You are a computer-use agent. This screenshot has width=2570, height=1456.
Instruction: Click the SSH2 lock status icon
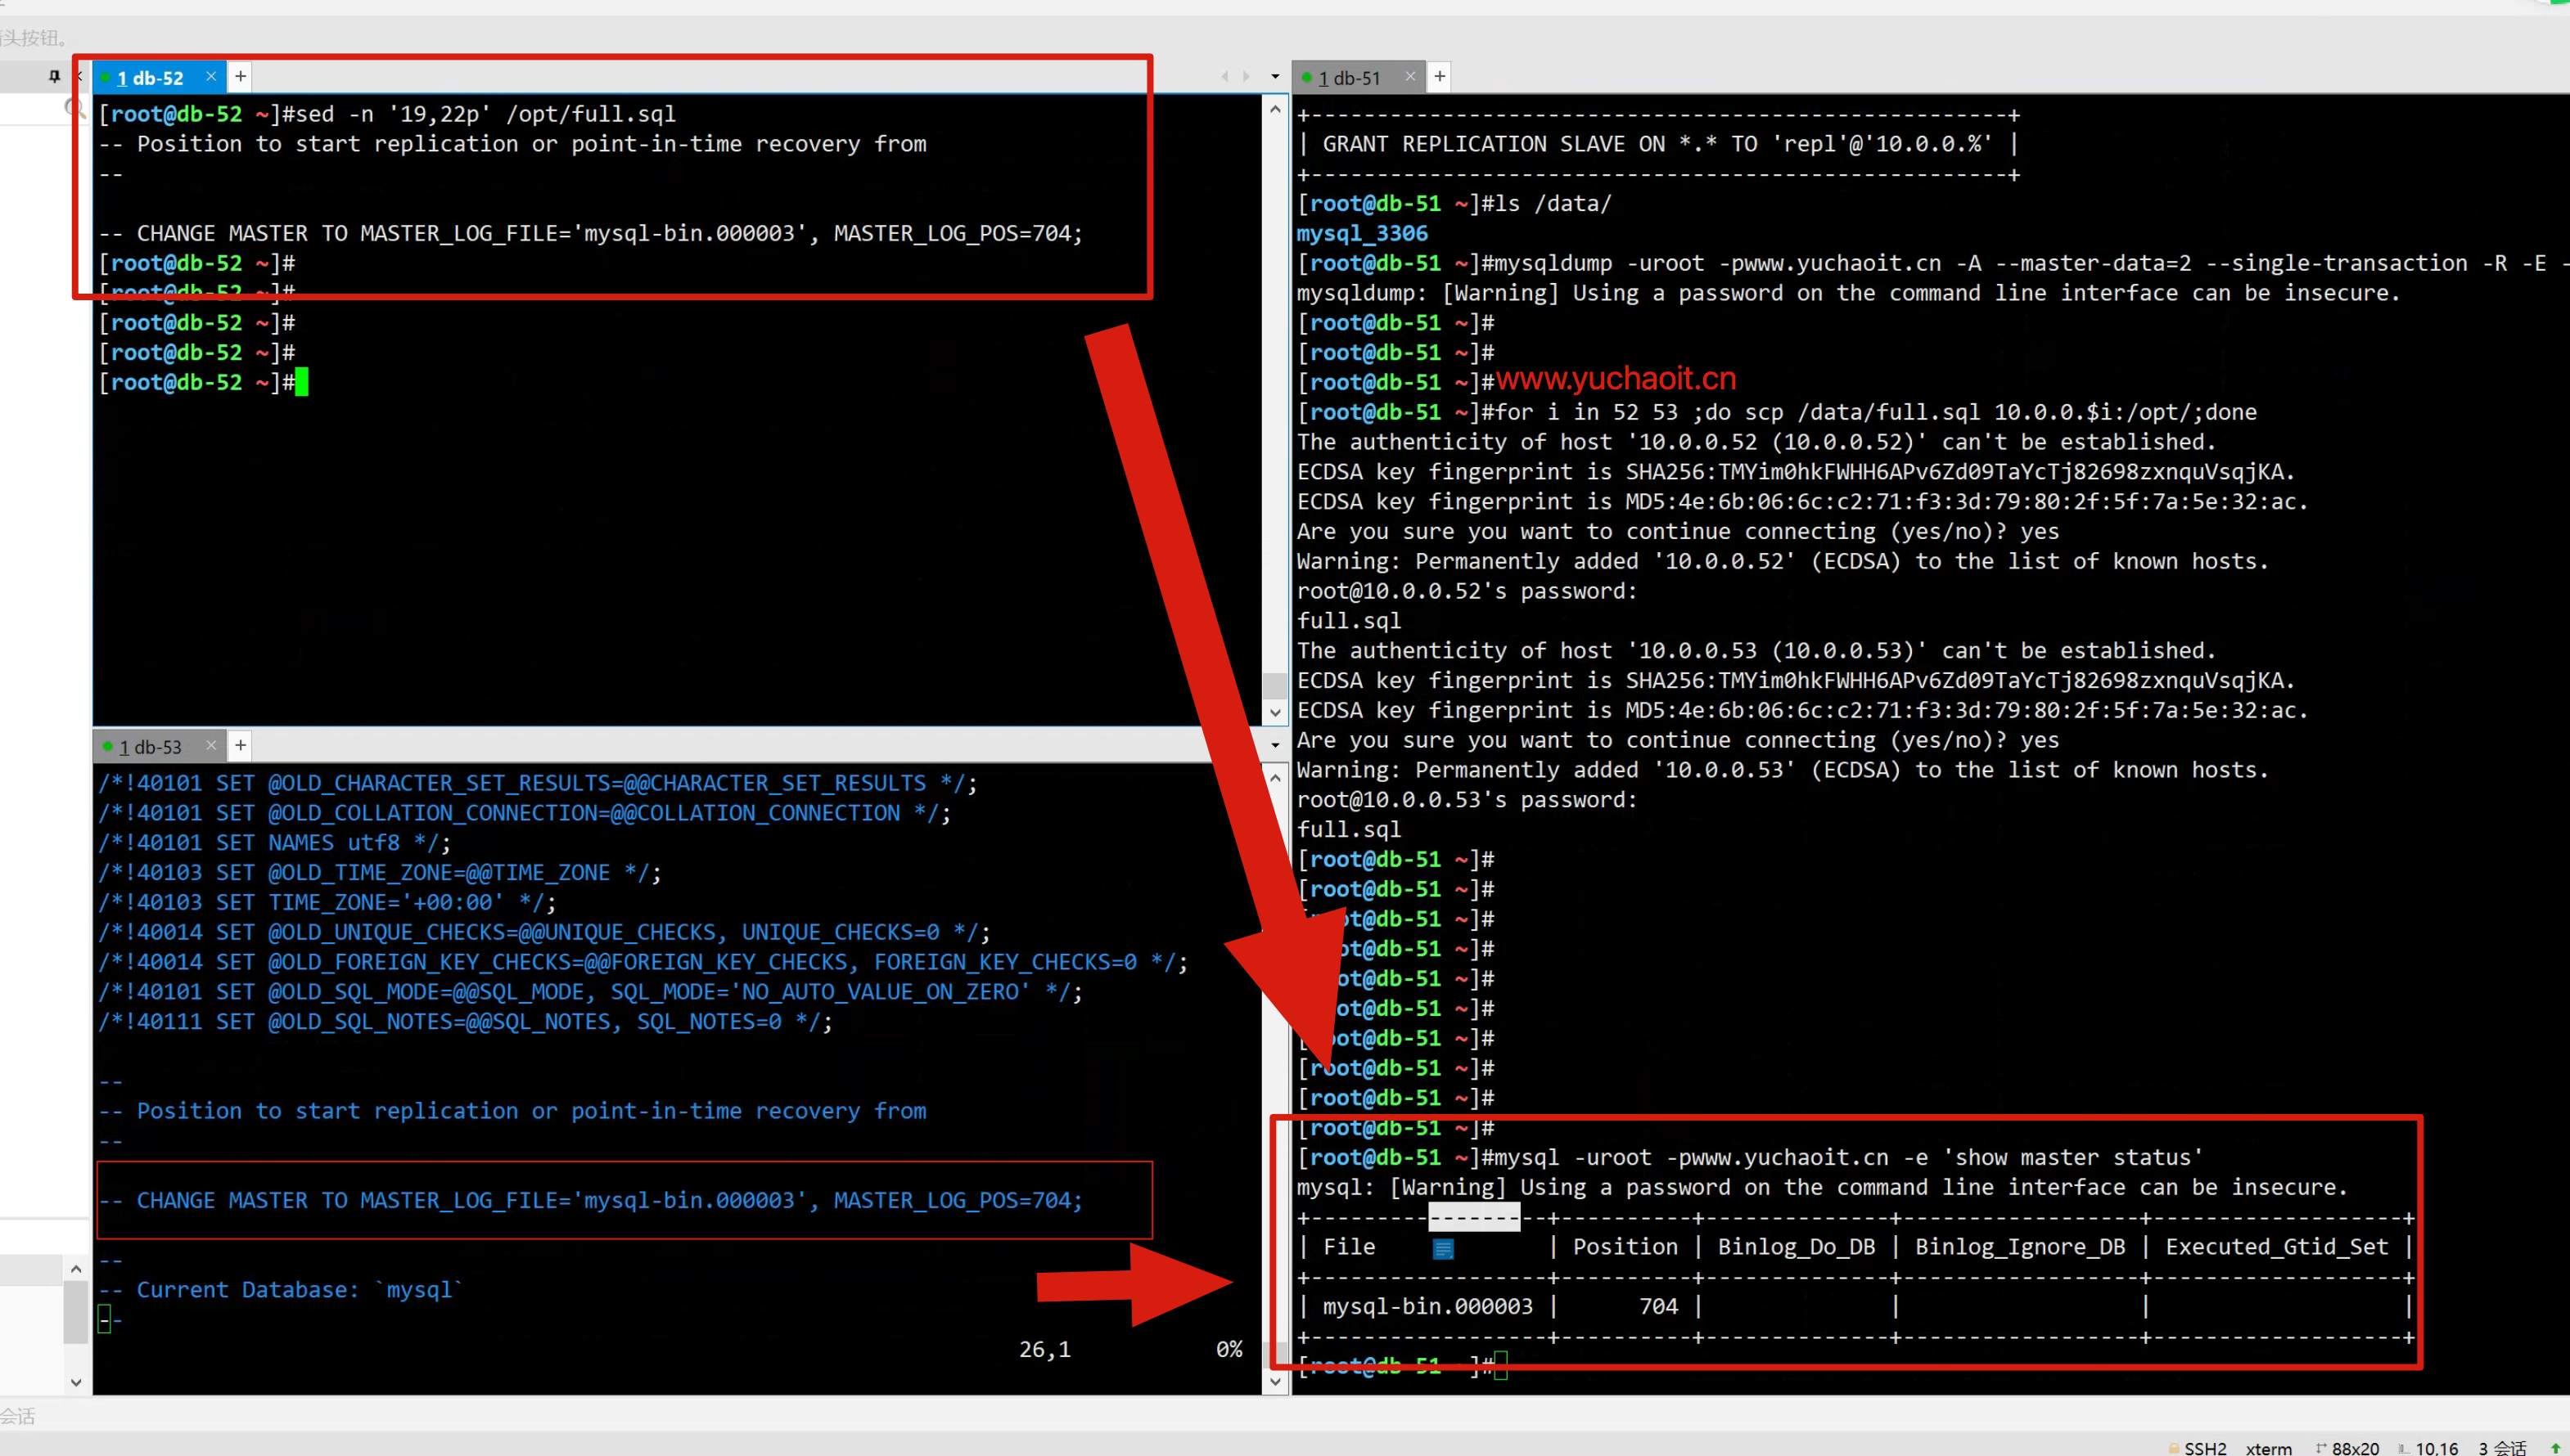[2174, 1447]
